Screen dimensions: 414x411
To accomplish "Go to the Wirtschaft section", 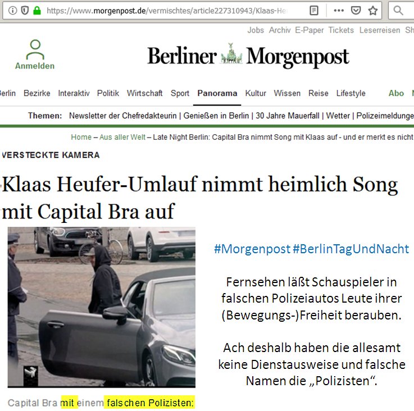I will (145, 93).
